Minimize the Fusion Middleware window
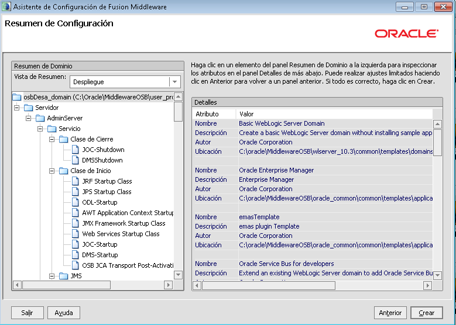456x325 pixels. pos(404,6)
